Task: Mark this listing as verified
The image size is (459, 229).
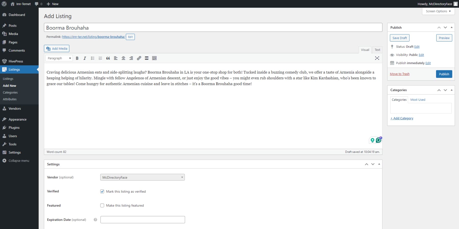Action: coord(102,191)
